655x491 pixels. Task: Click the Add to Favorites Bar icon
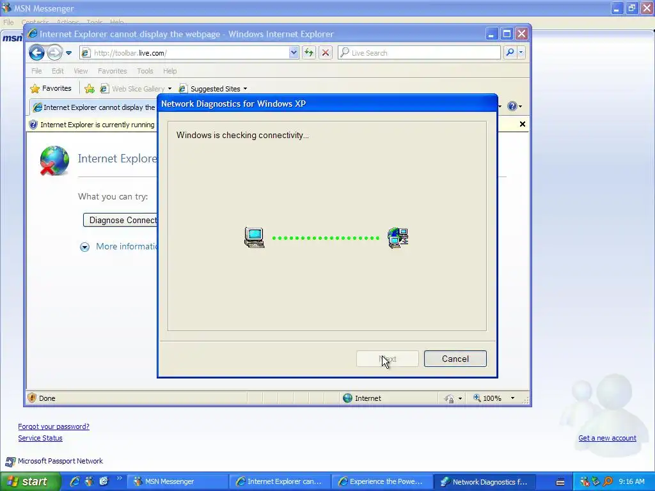tap(90, 88)
